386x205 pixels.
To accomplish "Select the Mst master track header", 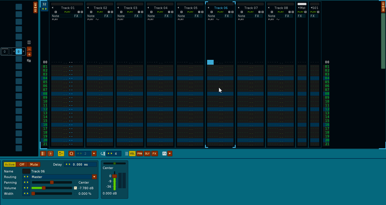I will 302,8.
